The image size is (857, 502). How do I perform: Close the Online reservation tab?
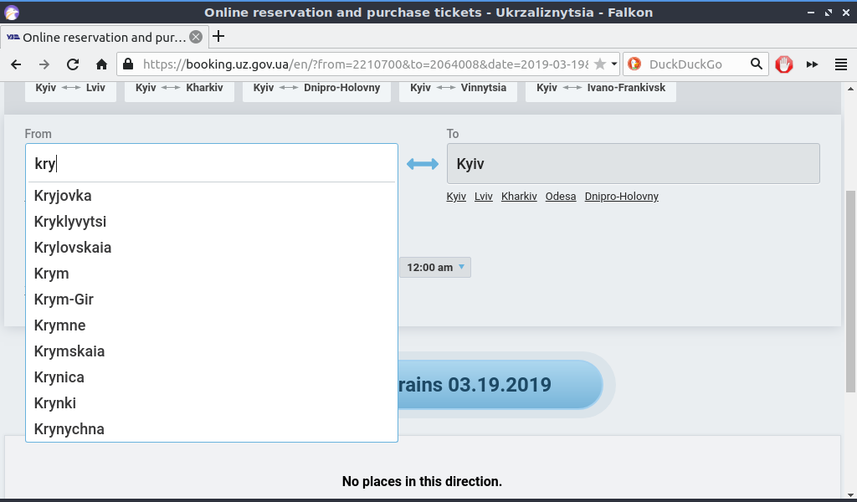pyautogui.click(x=196, y=37)
